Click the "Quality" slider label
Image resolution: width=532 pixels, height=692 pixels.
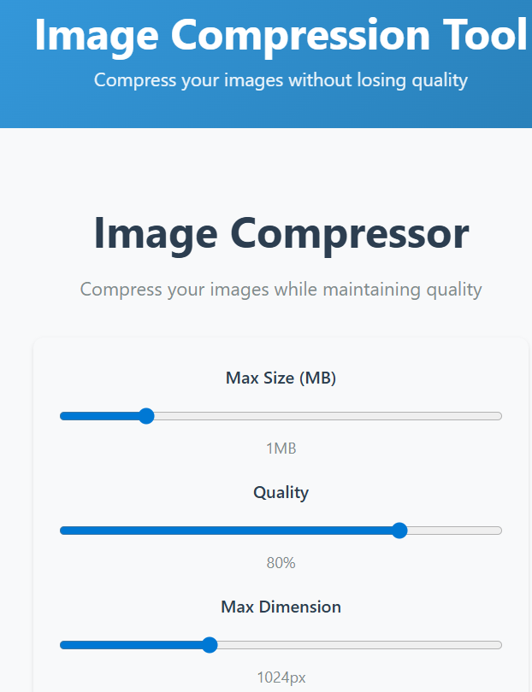point(281,492)
